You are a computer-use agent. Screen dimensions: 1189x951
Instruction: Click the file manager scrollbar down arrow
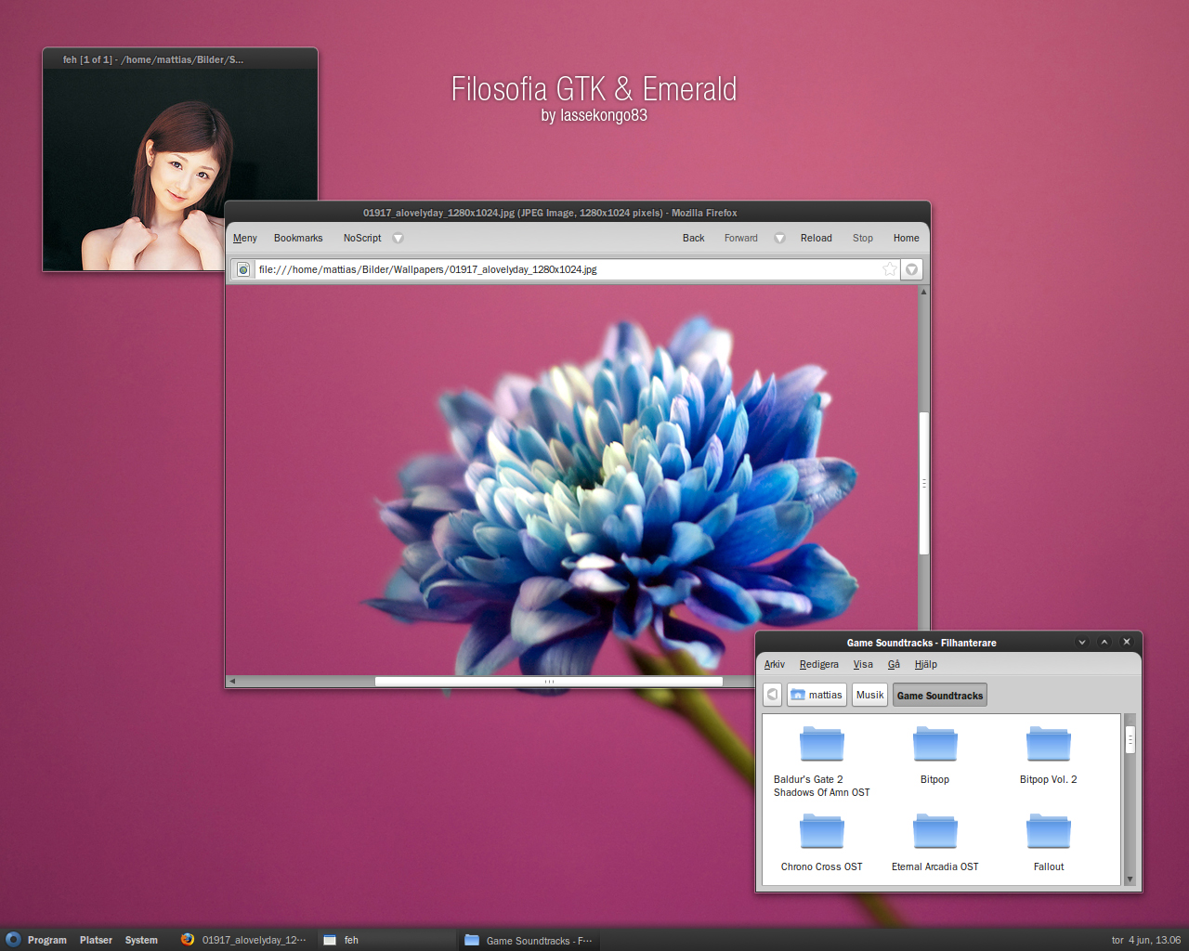(1130, 879)
